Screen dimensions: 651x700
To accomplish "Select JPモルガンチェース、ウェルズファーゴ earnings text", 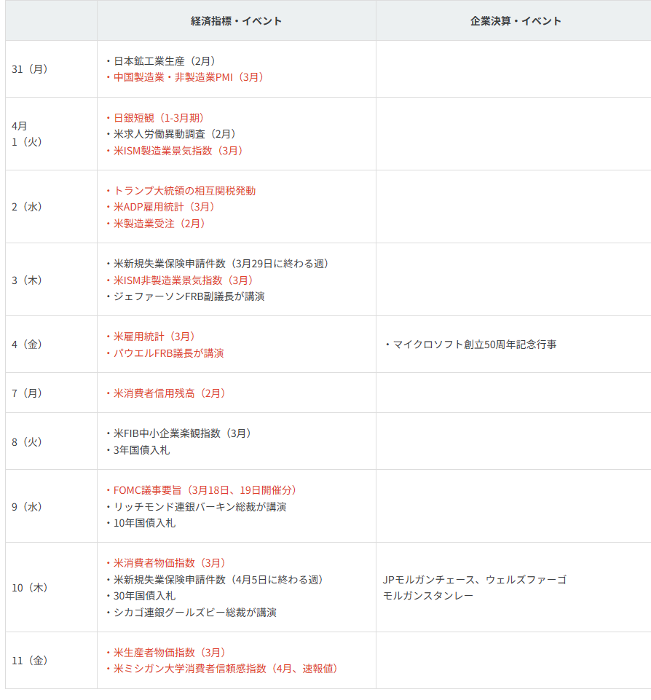I will 474,580.
